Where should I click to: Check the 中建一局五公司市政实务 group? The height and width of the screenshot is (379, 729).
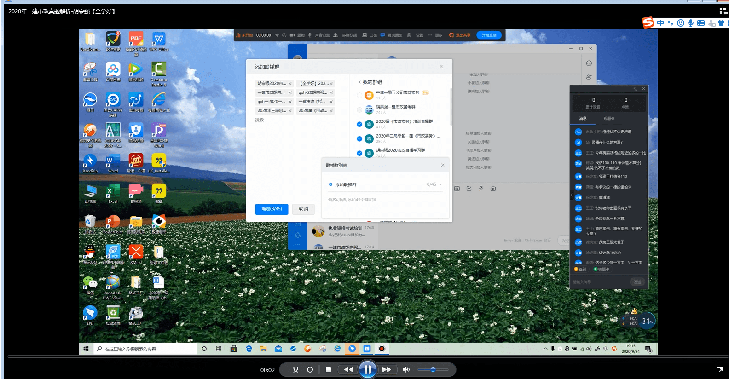coord(359,95)
